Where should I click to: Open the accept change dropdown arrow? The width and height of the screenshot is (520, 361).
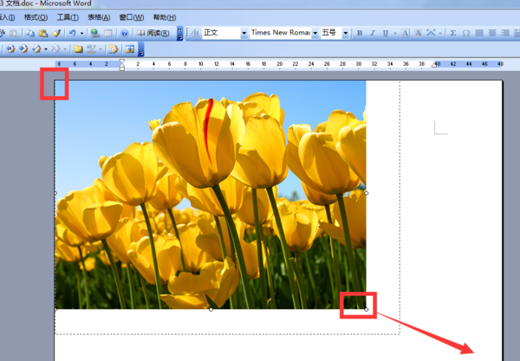(x=46, y=49)
